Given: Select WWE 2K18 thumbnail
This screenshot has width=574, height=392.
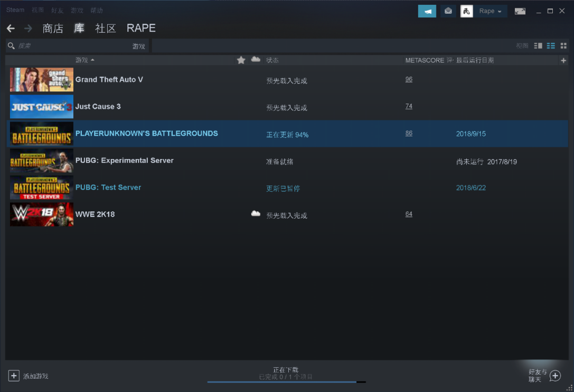Looking at the screenshot, I should 41,214.
